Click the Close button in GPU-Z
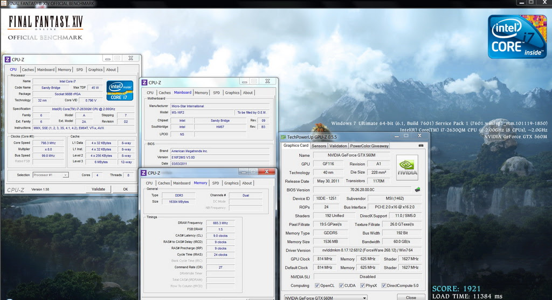 tap(411, 297)
